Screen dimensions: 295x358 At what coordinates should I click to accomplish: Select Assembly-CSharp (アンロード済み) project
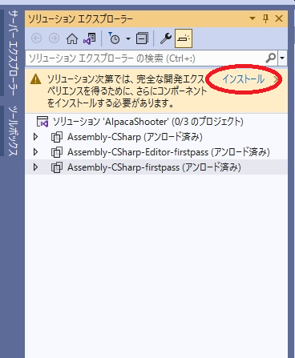pyautogui.click(x=135, y=137)
